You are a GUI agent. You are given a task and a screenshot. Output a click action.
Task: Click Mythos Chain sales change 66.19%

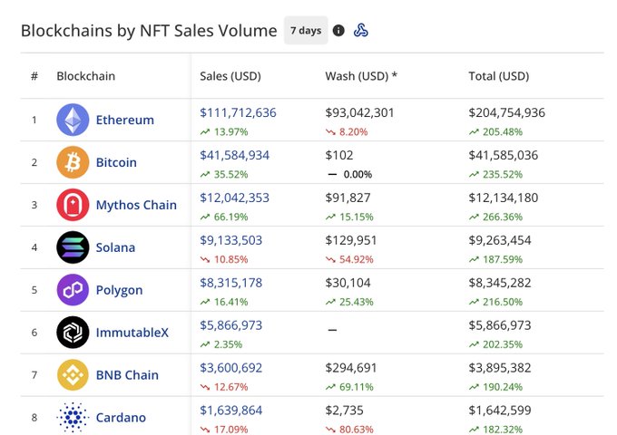(224, 217)
